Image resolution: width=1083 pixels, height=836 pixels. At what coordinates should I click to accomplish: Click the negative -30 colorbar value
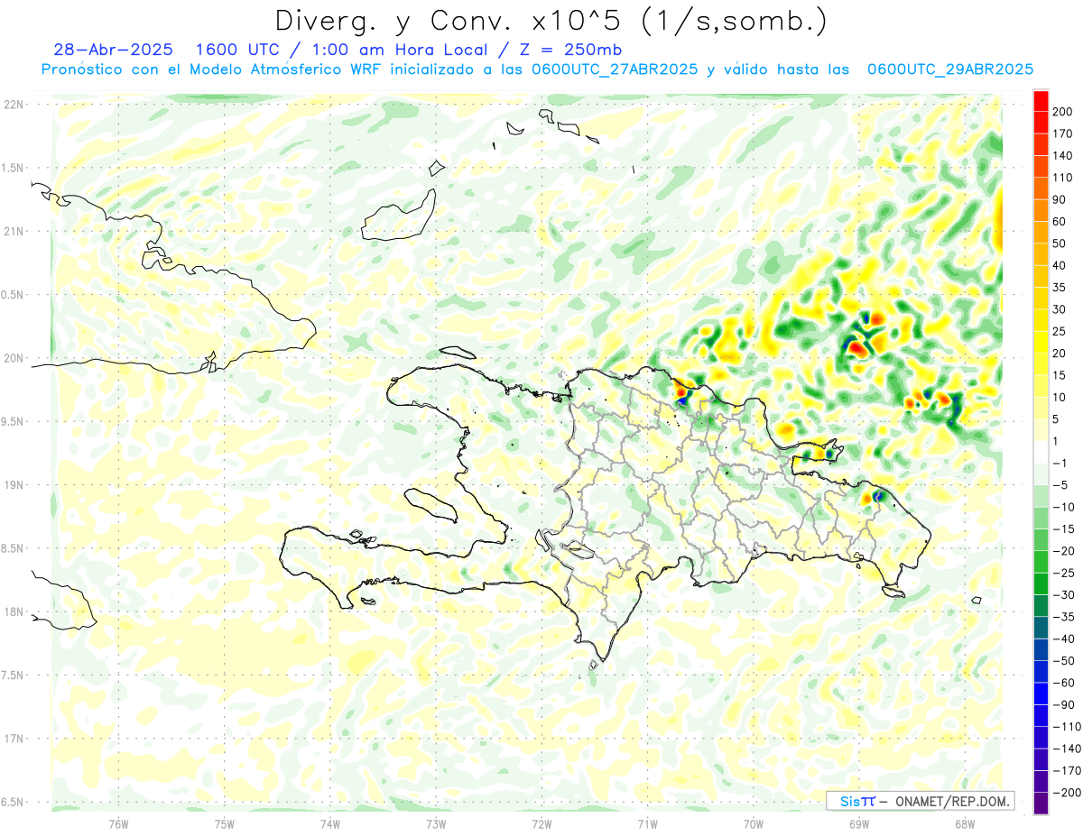click(1064, 595)
